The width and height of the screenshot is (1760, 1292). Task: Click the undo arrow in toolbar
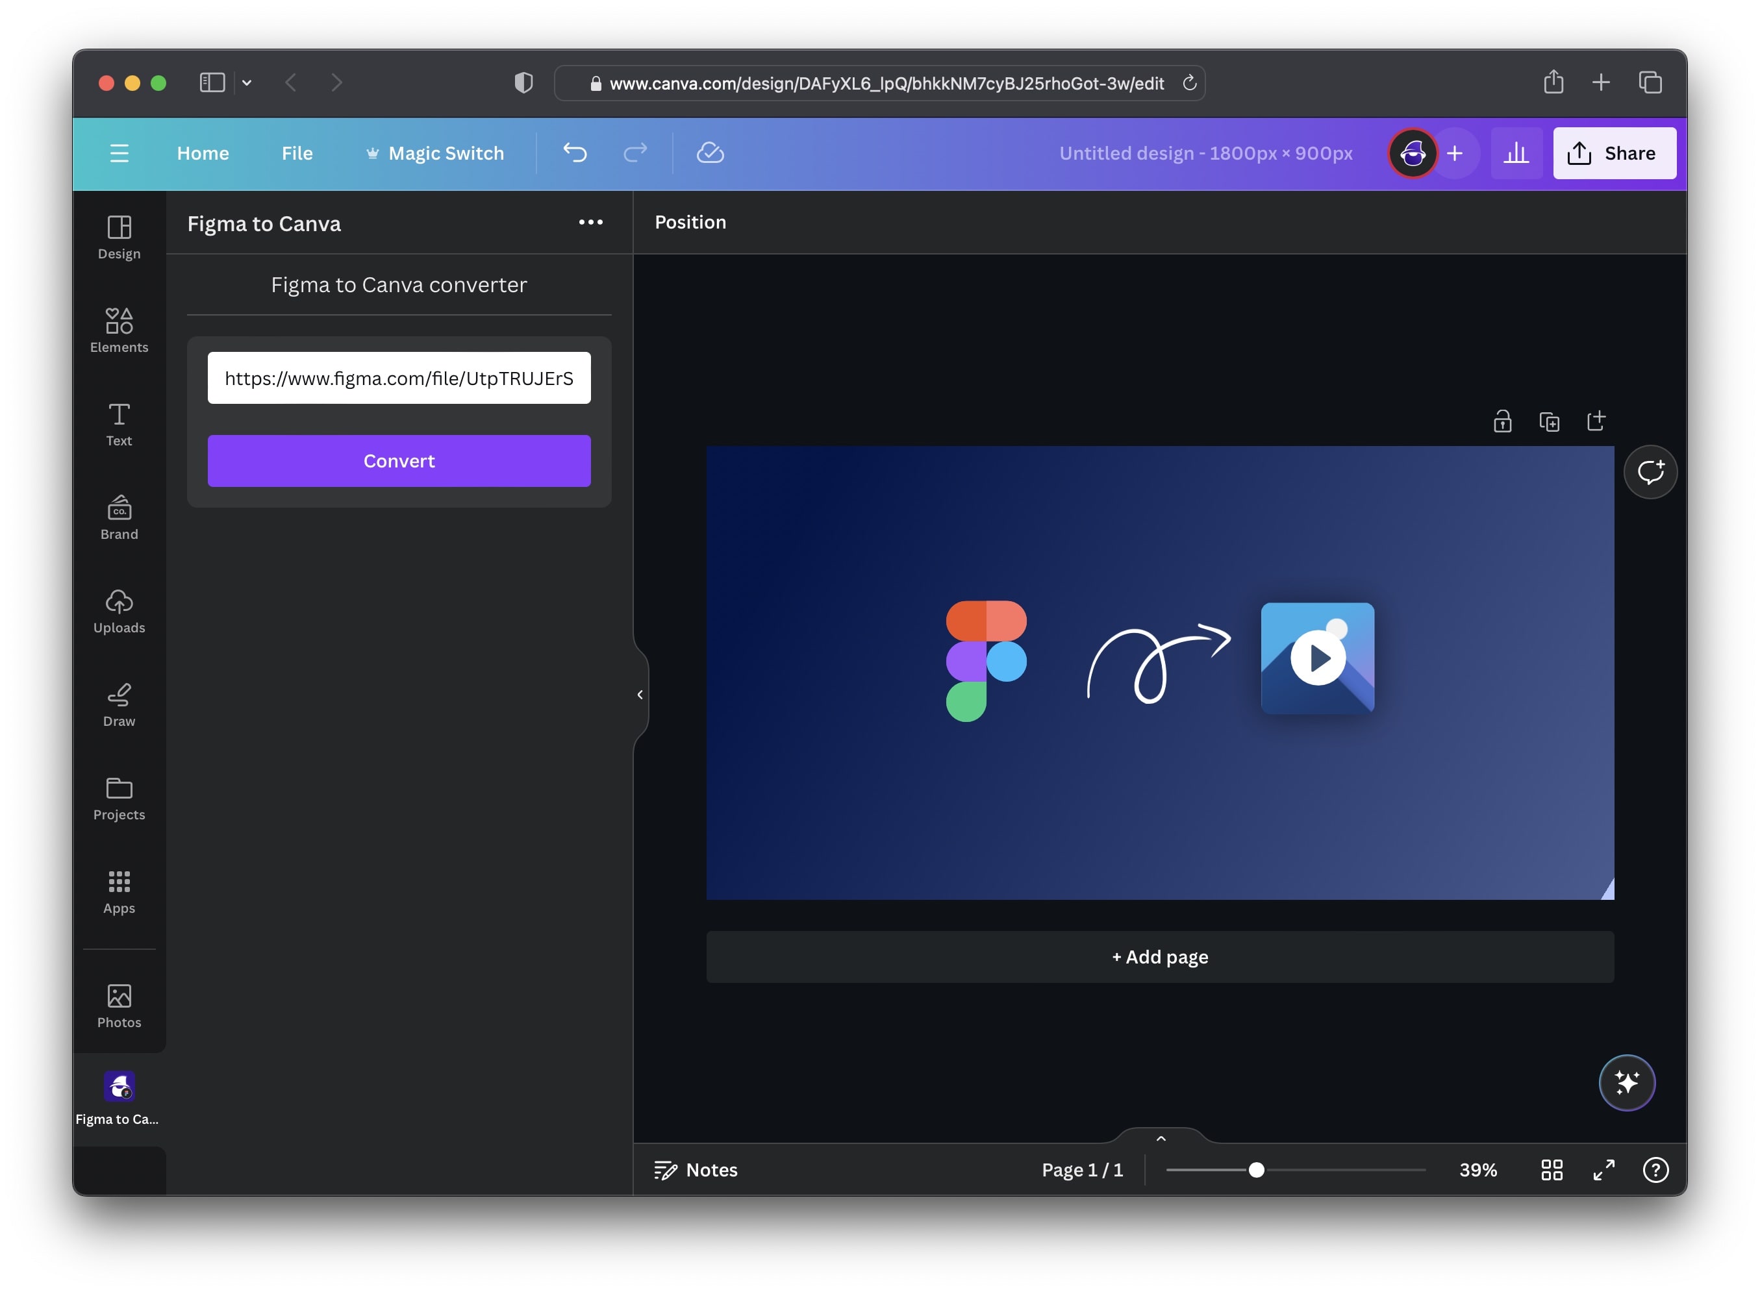pos(575,153)
